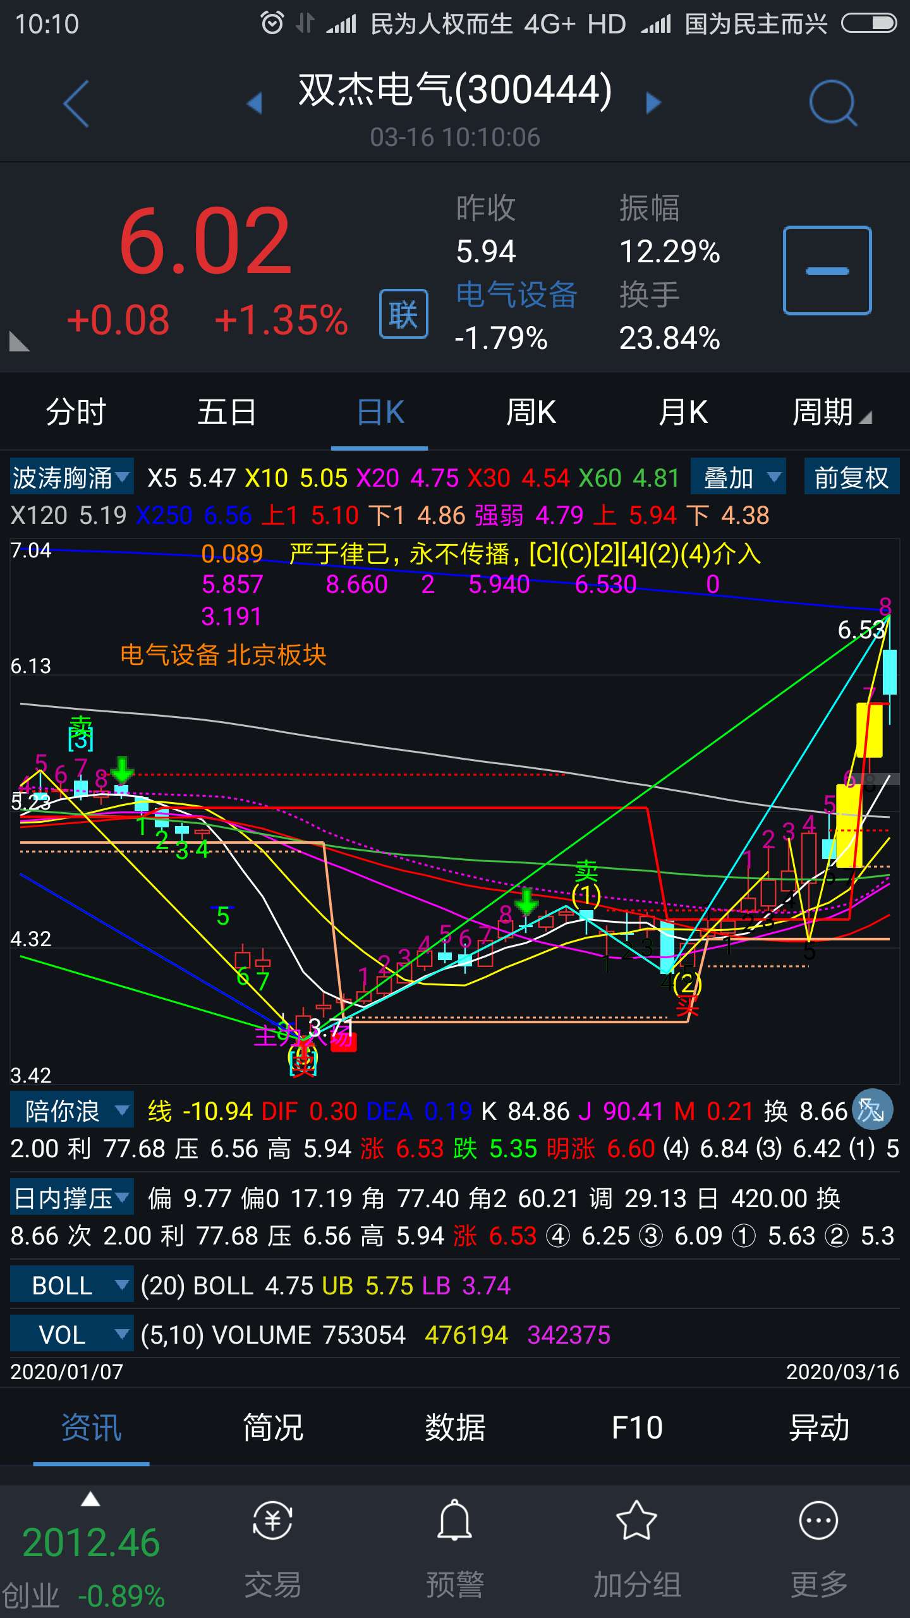Tap the current price 6.02
The width and height of the screenshot is (910, 1618).
(x=206, y=241)
